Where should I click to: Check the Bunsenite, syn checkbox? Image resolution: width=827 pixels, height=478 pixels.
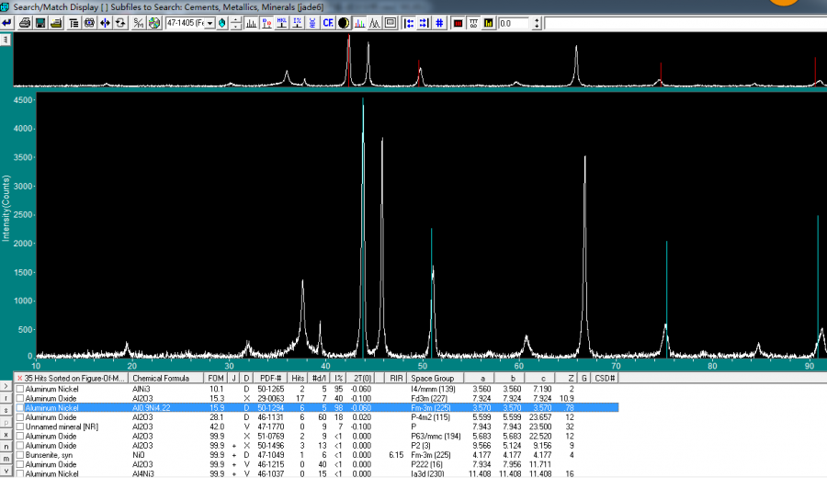pos(20,455)
